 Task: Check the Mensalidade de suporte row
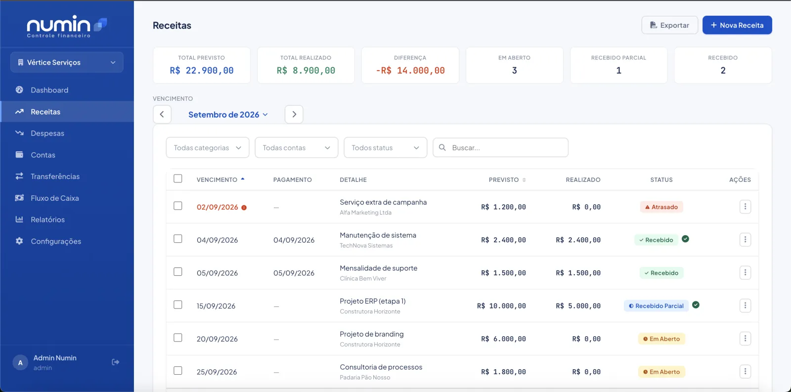pos(178,271)
